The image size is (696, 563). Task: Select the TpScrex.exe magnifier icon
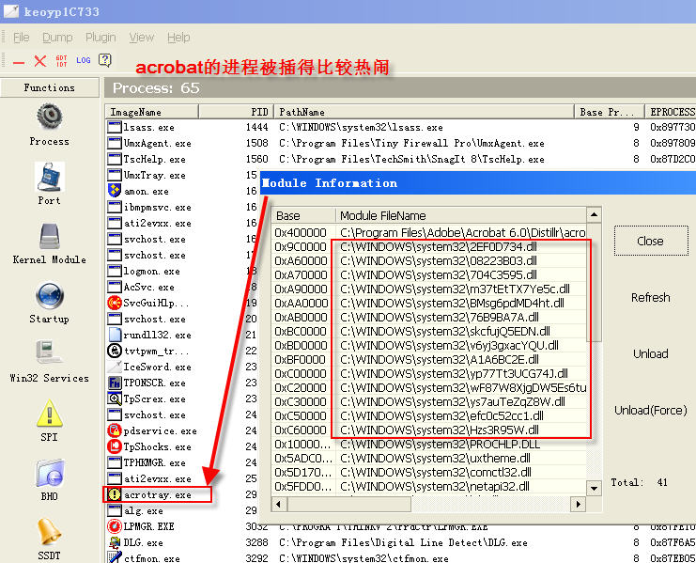pos(114,399)
